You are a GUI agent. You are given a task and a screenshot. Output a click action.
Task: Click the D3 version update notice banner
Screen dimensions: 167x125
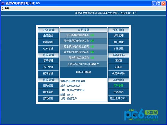click(106, 13)
